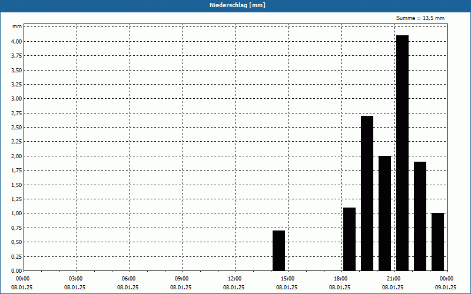Click the y-axis value 0,00
The height and width of the screenshot is (294, 471).
[x=17, y=270]
